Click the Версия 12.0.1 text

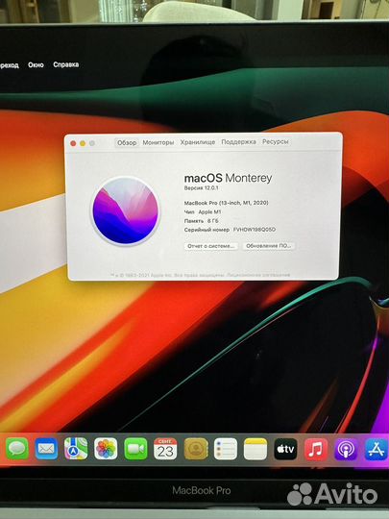coord(201,188)
